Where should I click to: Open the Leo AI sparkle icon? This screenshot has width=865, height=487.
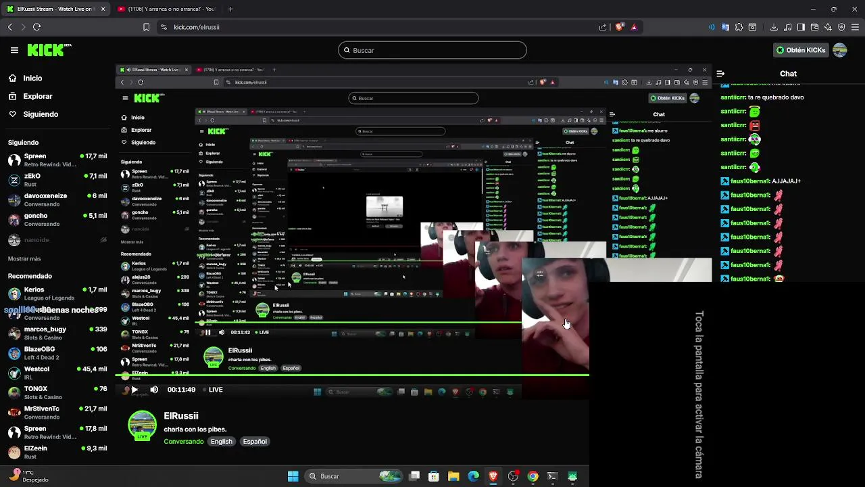point(828,27)
